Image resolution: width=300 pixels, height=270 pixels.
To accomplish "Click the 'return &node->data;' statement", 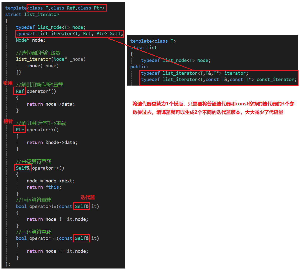I will coord(52,142).
